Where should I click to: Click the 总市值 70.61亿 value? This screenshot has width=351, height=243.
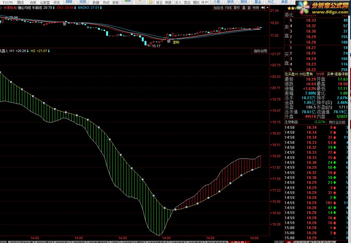click(x=308, y=112)
